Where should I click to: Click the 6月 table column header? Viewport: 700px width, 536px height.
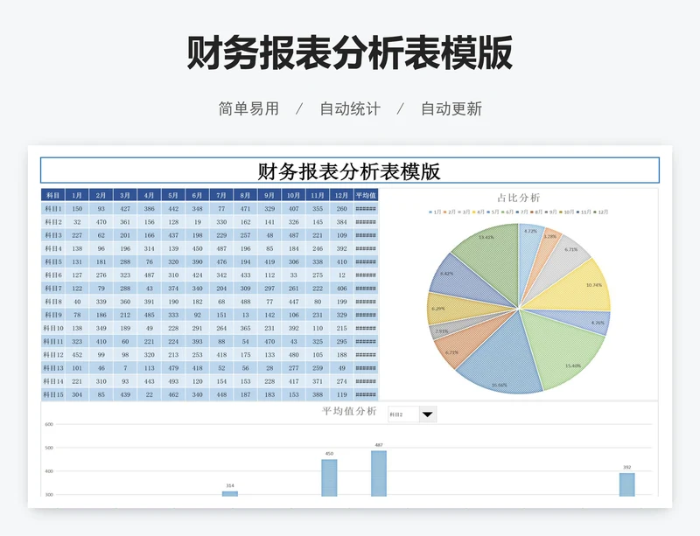pos(198,195)
